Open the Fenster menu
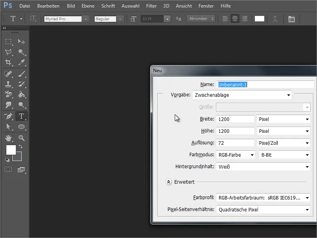The image size is (317, 238). (x=206, y=6)
